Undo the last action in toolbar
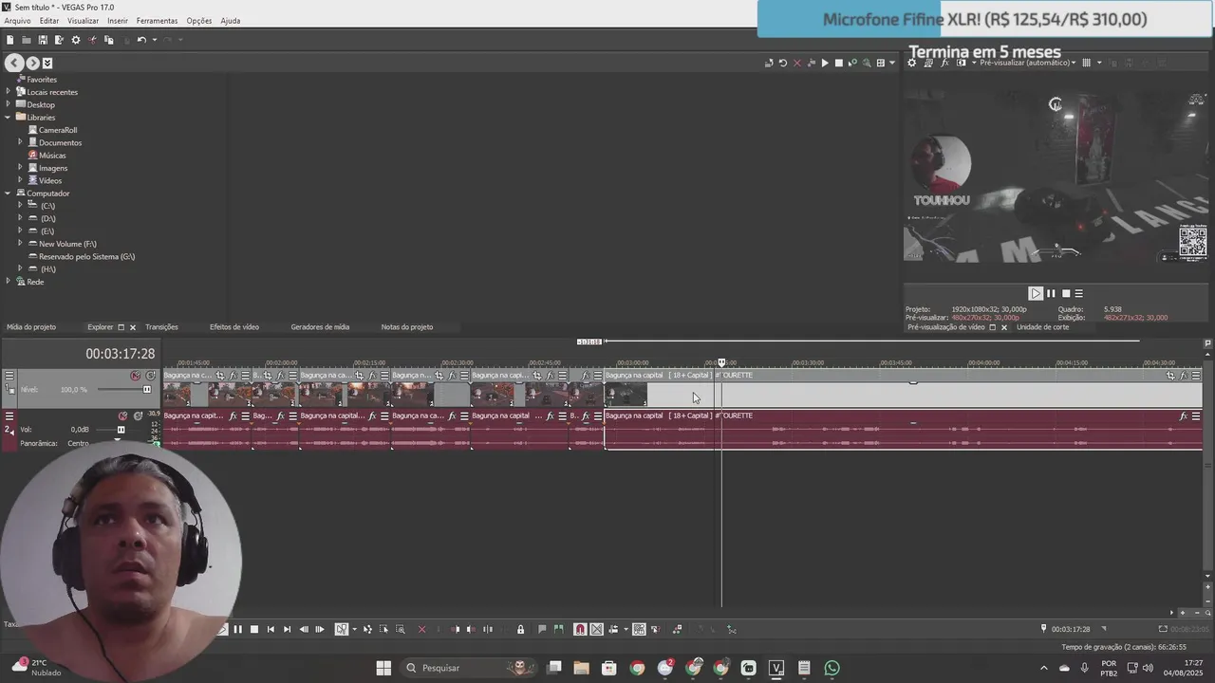Viewport: 1215px width, 683px height. (x=140, y=40)
